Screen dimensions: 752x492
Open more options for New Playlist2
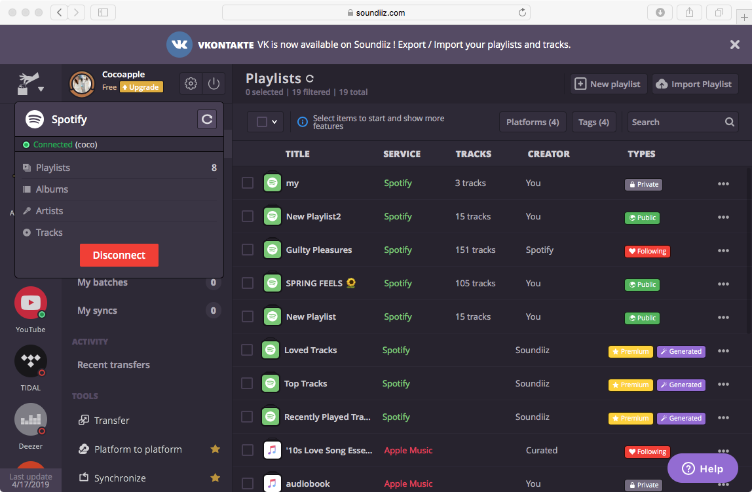[x=723, y=218]
